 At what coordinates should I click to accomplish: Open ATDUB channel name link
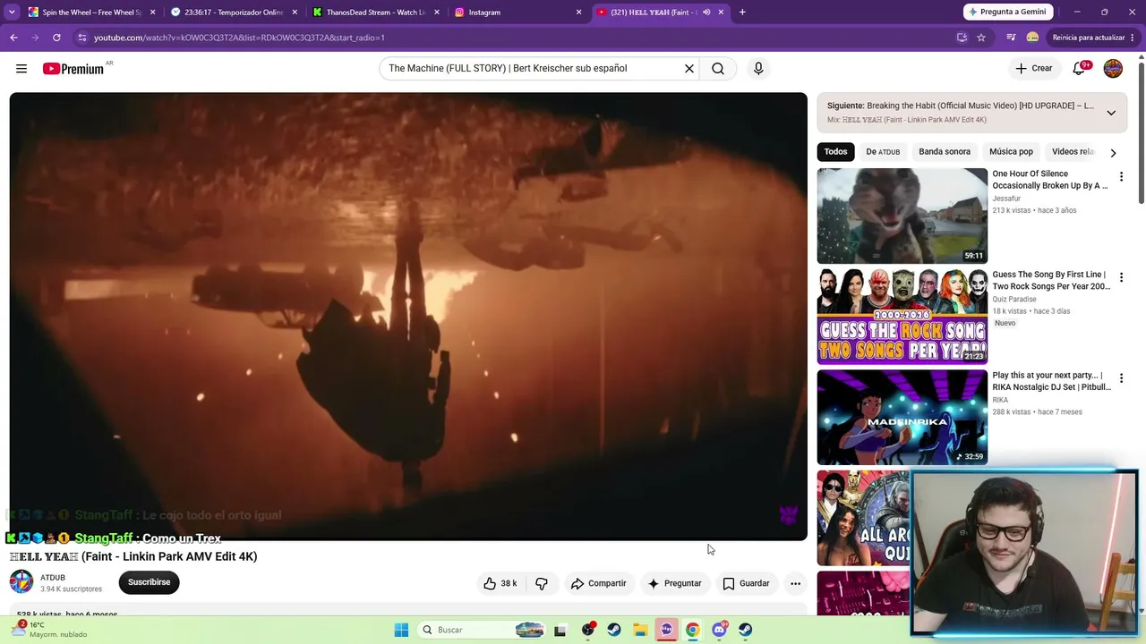click(53, 578)
